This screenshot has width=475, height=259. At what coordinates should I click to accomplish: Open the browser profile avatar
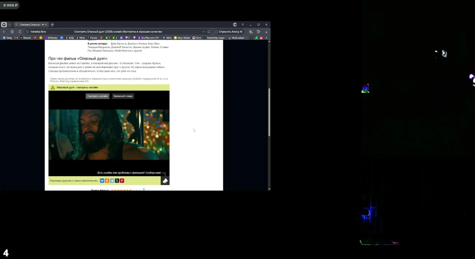235,24
